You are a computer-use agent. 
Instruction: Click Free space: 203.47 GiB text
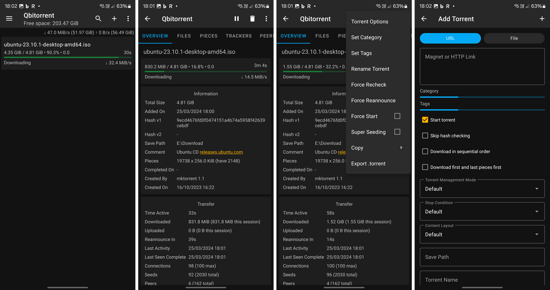point(51,23)
